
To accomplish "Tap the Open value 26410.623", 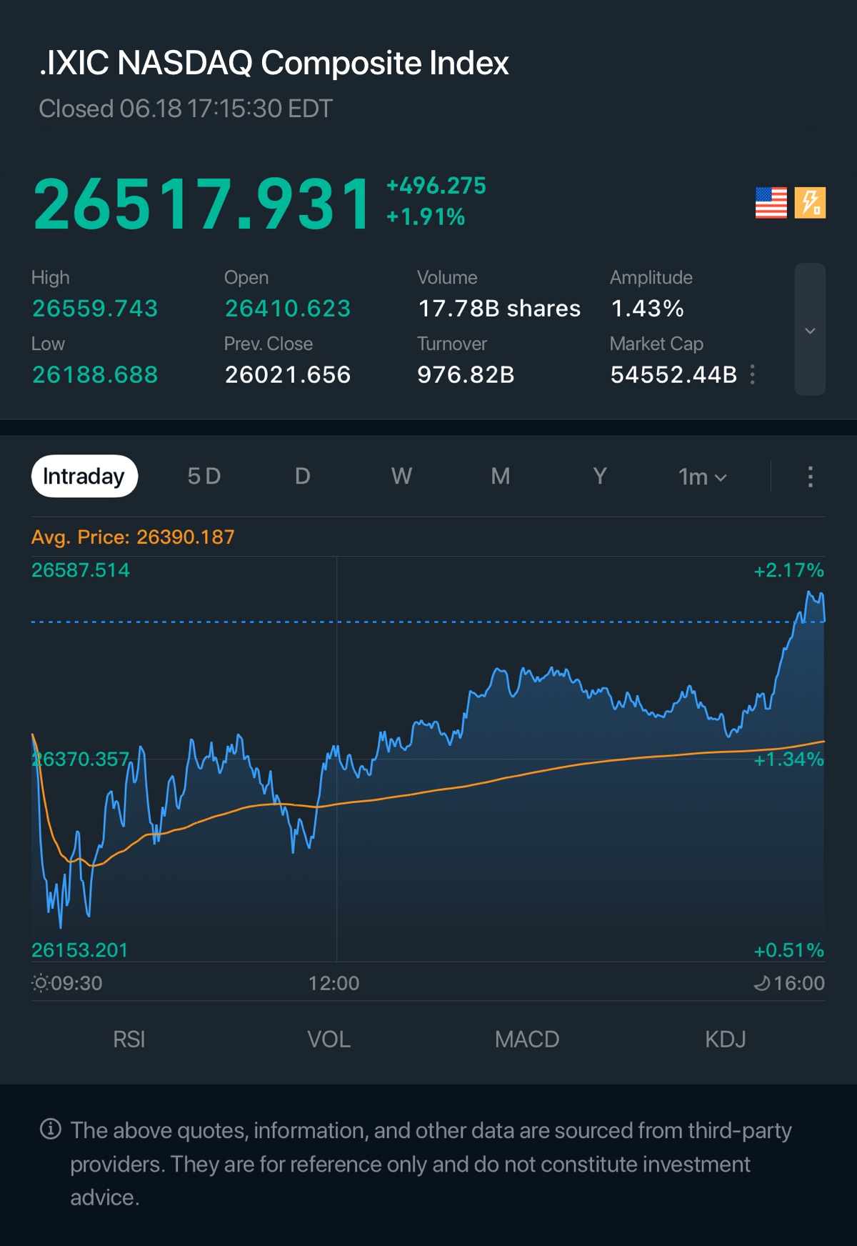I will [x=288, y=309].
